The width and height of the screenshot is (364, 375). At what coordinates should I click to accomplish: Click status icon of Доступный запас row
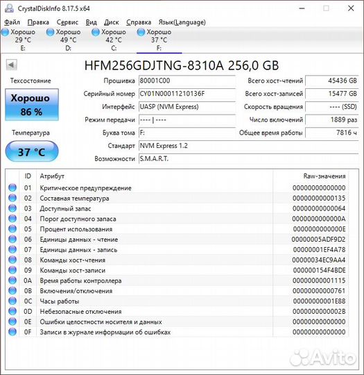click(12, 208)
